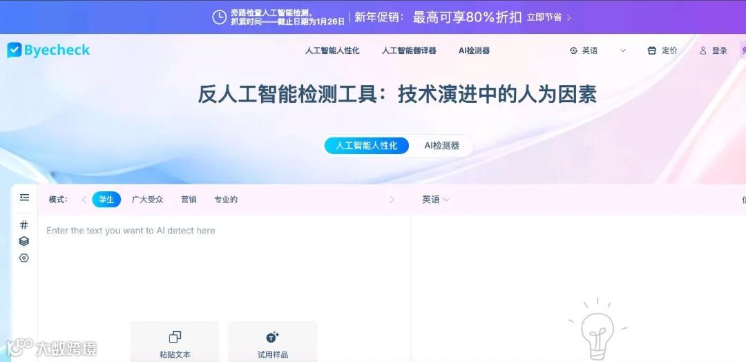Switch toggle to 人工智能人性化 mode
Screen dimensions: 746x362
366,146
